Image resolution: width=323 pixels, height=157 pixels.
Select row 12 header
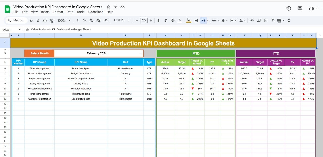click(x=5, y=99)
